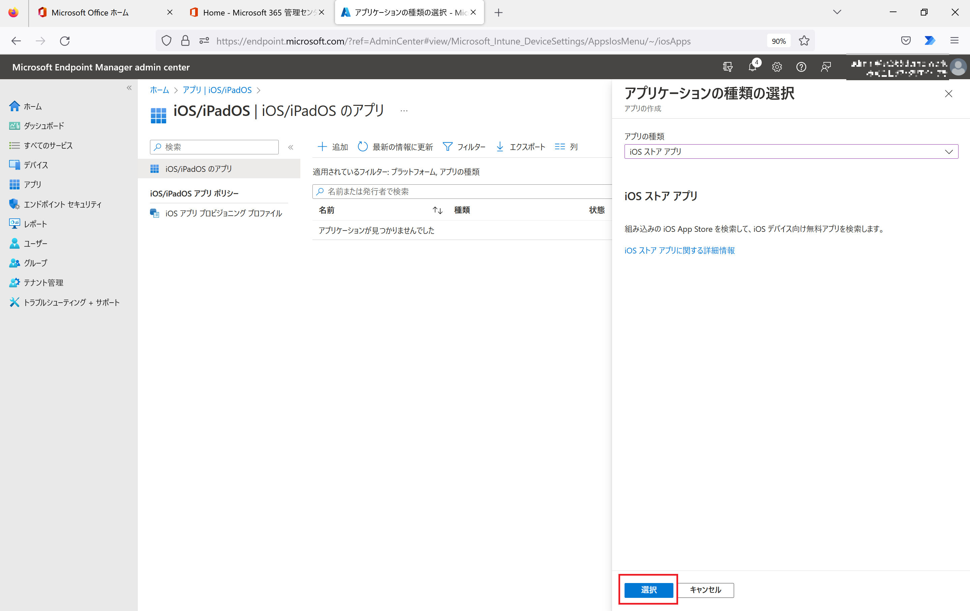Focus the 名前または発行者で検索 search field
The width and height of the screenshot is (970, 611).
tap(462, 192)
